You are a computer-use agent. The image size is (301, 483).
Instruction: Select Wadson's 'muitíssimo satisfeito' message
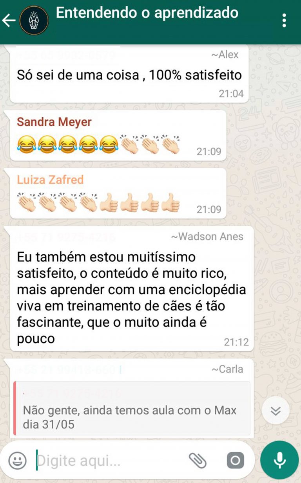click(x=129, y=289)
